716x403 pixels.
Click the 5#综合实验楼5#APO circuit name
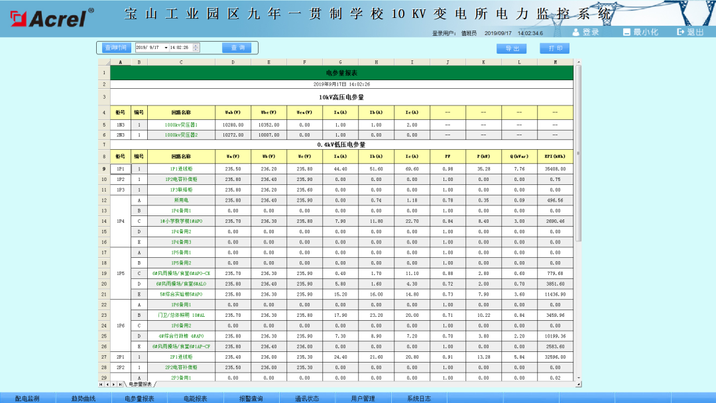click(x=181, y=294)
